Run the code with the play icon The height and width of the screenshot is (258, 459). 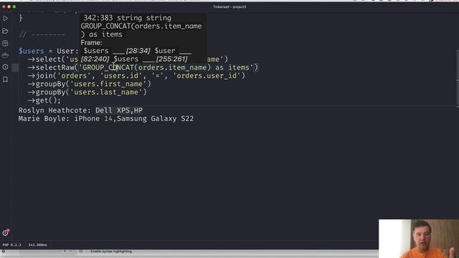pos(5,19)
